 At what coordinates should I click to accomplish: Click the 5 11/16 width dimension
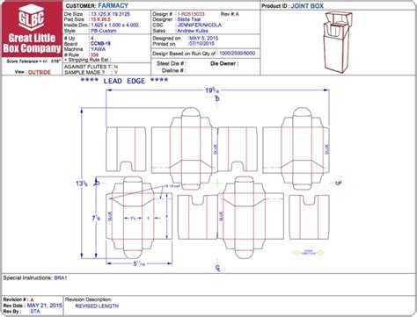pyautogui.click(x=139, y=263)
